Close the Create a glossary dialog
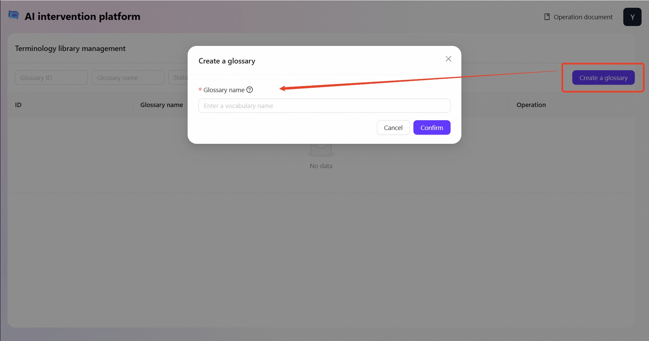This screenshot has width=649, height=341. (x=448, y=59)
